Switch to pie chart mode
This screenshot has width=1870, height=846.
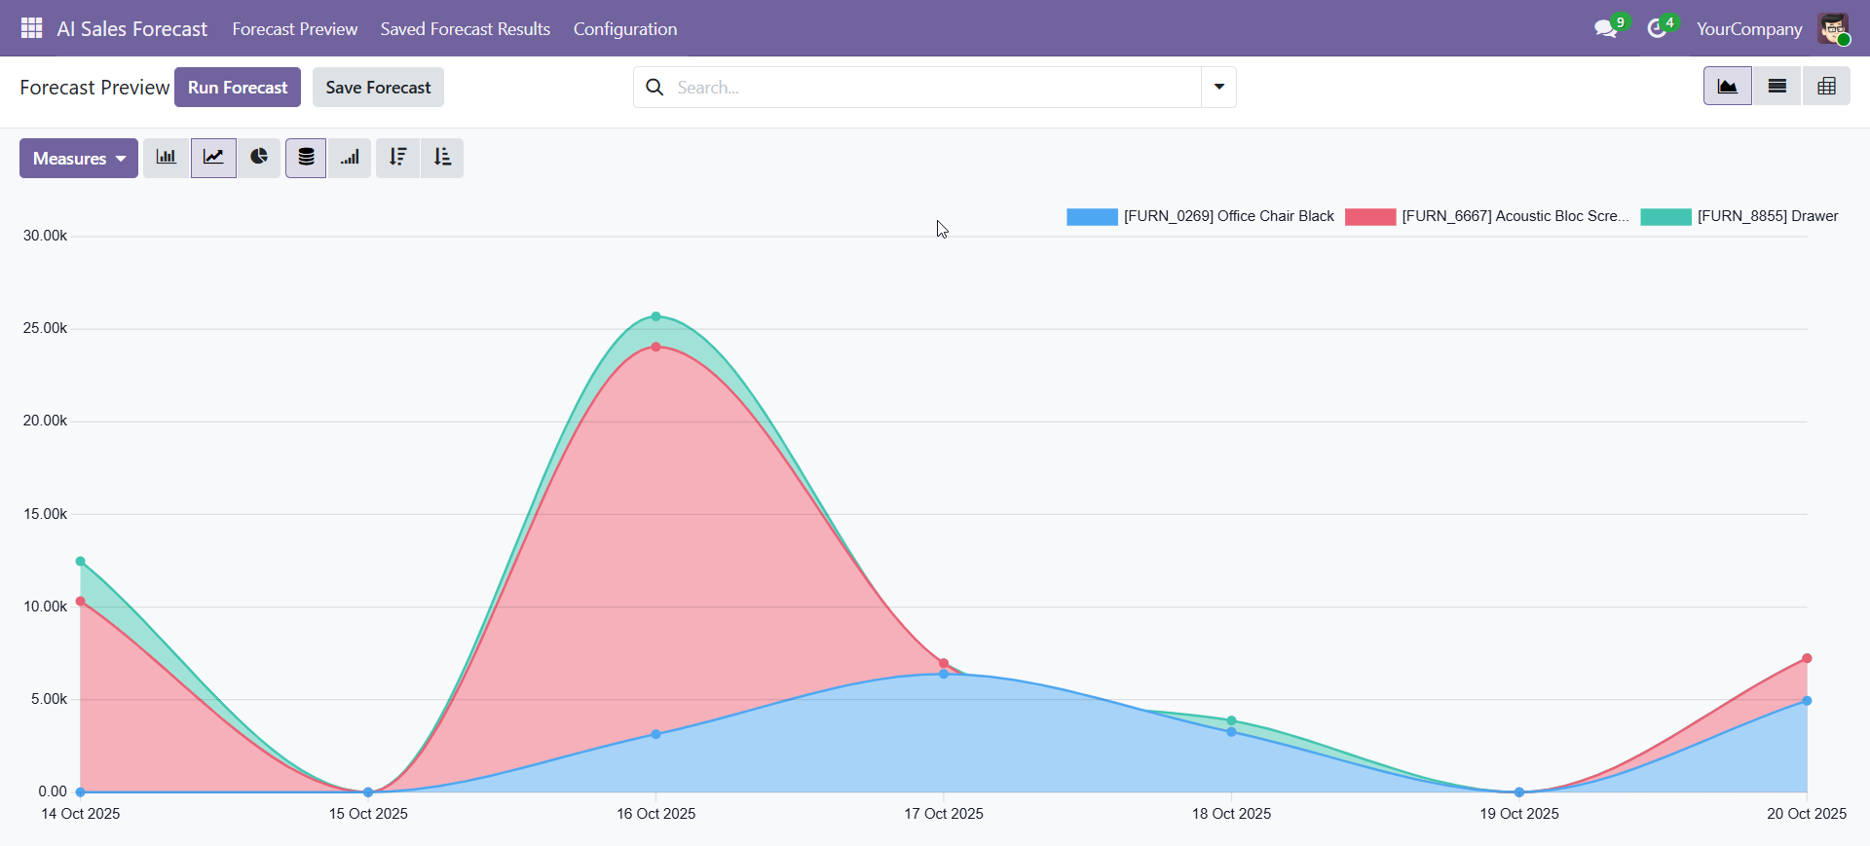[x=259, y=158]
